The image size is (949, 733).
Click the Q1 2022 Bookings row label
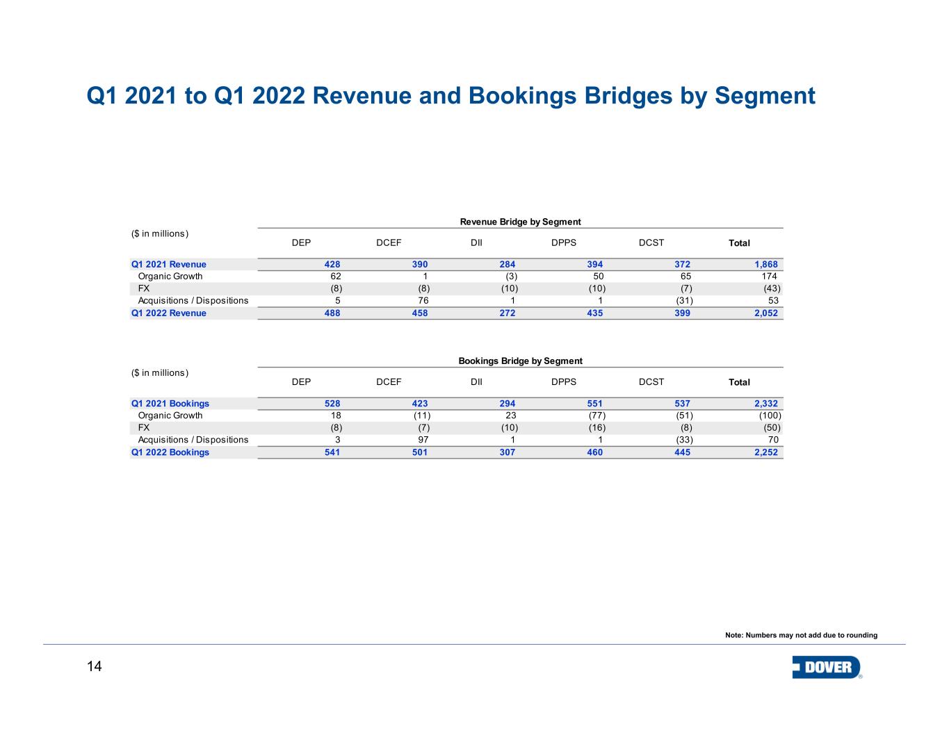170,452
